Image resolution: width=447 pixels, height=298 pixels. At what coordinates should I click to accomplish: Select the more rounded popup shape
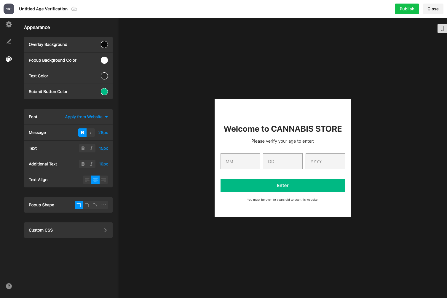[x=95, y=205]
